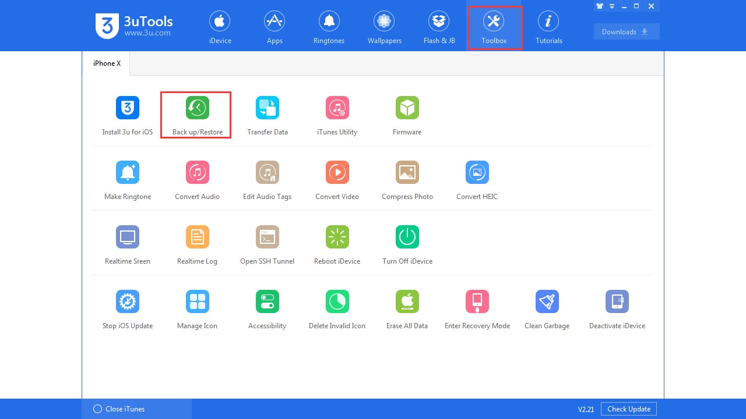Switch to the iDevice section

pyautogui.click(x=220, y=27)
